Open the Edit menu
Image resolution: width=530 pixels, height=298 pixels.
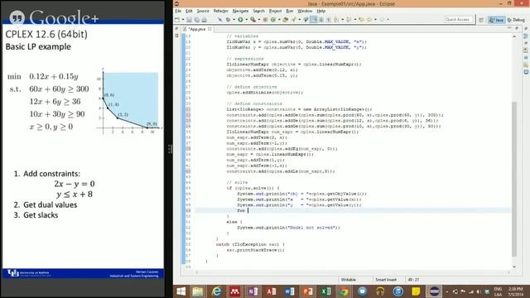189,11
